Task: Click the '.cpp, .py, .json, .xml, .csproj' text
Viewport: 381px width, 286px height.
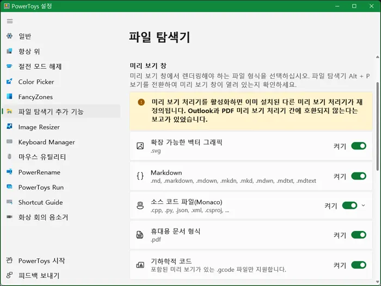Action: tap(190, 210)
